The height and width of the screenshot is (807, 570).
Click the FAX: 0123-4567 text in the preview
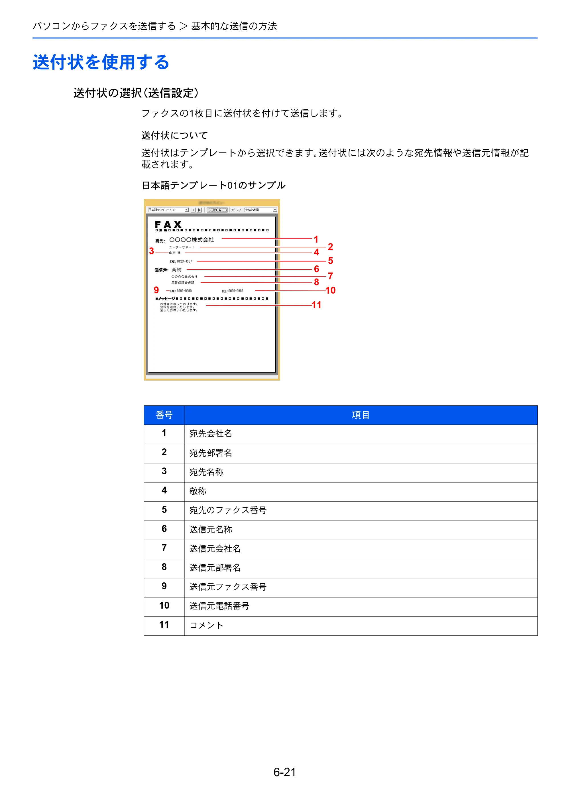coord(181,261)
